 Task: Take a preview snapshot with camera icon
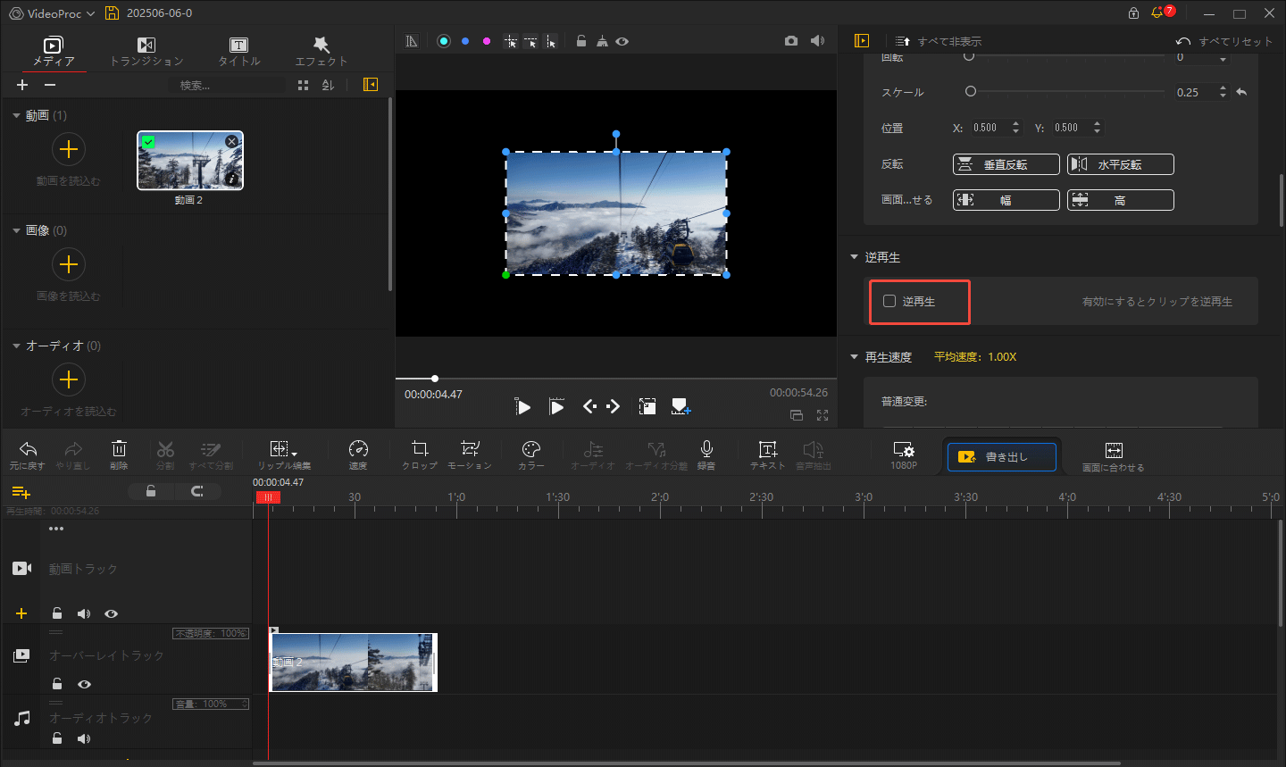[x=791, y=41]
